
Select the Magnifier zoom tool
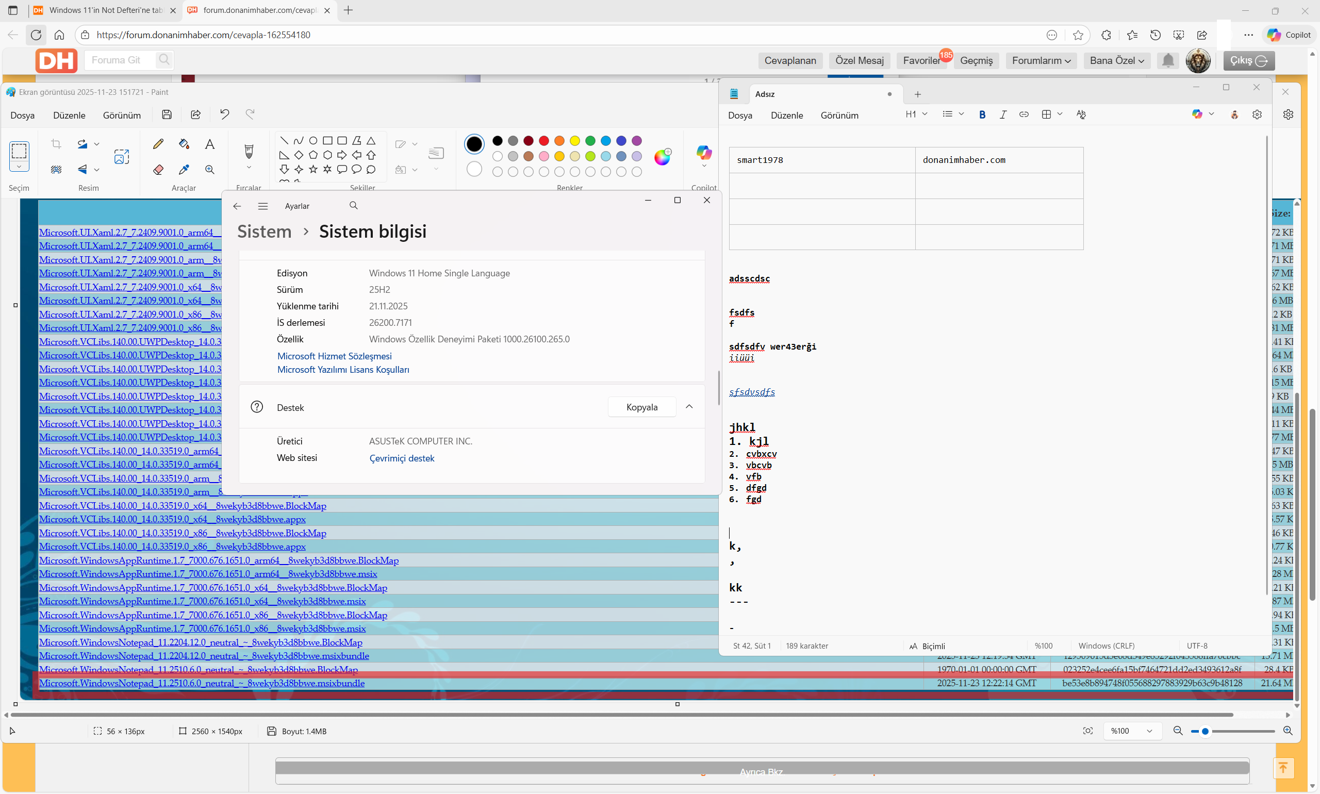(x=210, y=170)
